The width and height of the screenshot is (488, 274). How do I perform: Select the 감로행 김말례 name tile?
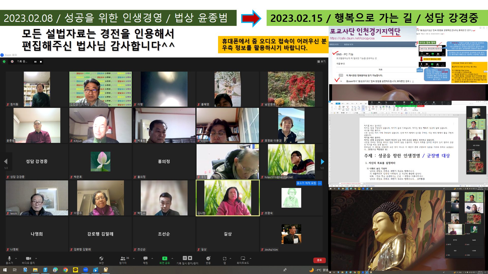(x=100, y=234)
